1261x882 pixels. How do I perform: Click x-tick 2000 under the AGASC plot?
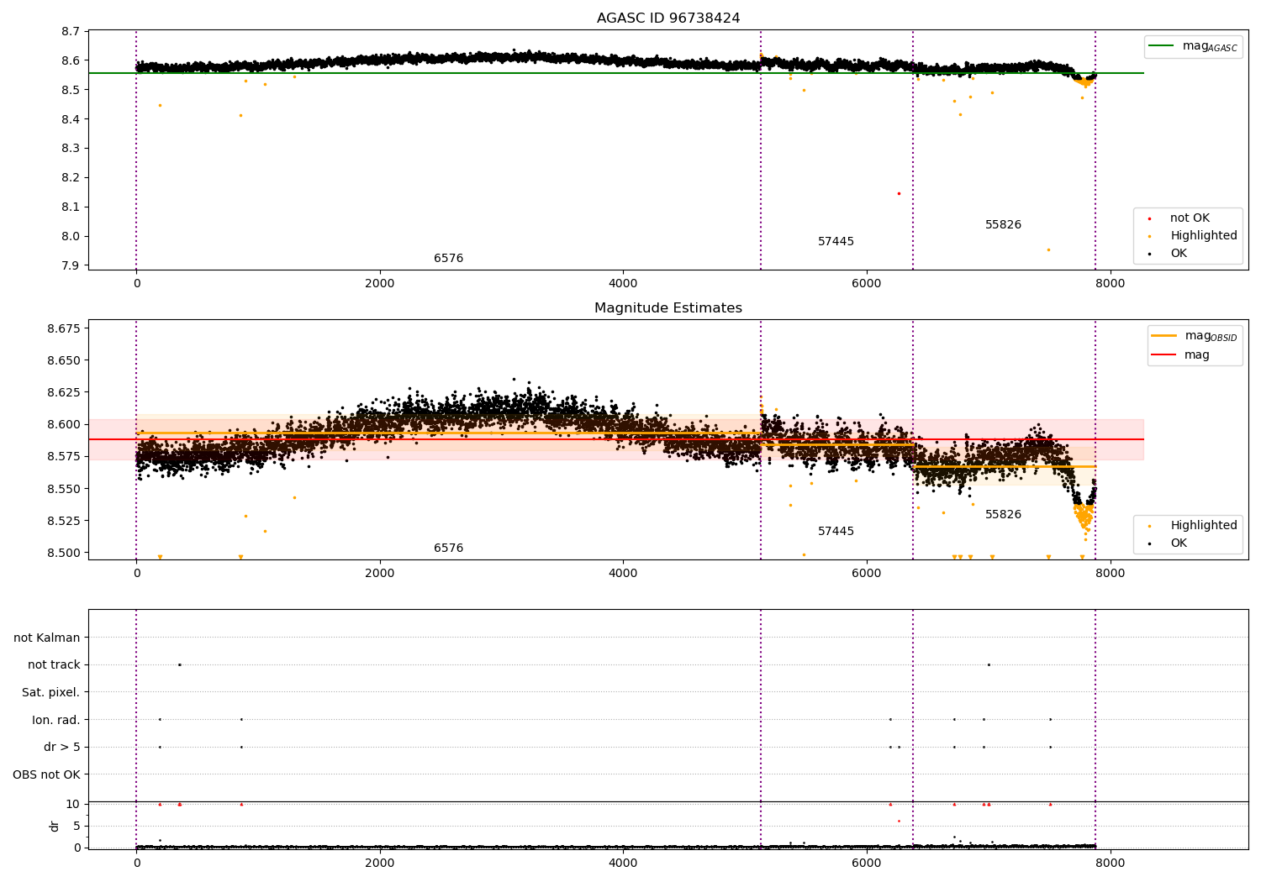click(380, 284)
